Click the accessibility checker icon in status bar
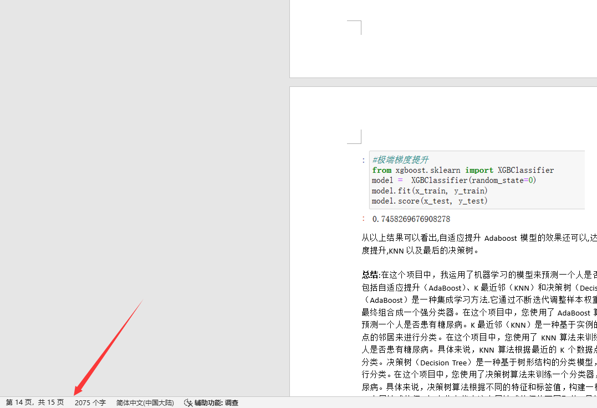 [x=187, y=403]
